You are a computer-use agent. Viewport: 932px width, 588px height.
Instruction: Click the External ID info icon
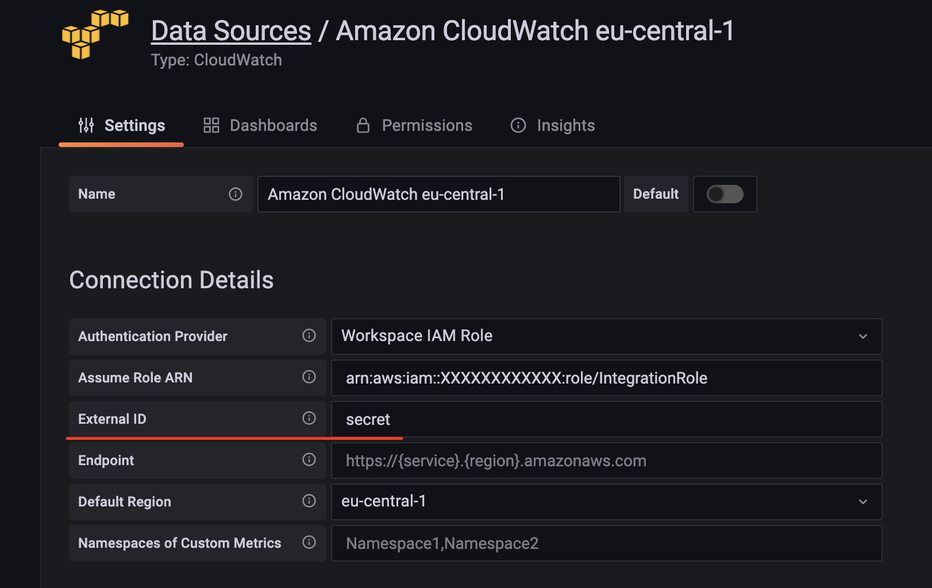click(x=309, y=419)
